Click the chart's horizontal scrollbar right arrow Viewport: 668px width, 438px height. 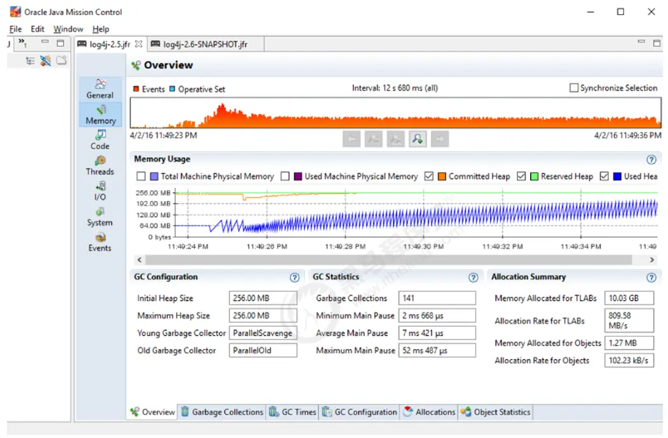652,260
